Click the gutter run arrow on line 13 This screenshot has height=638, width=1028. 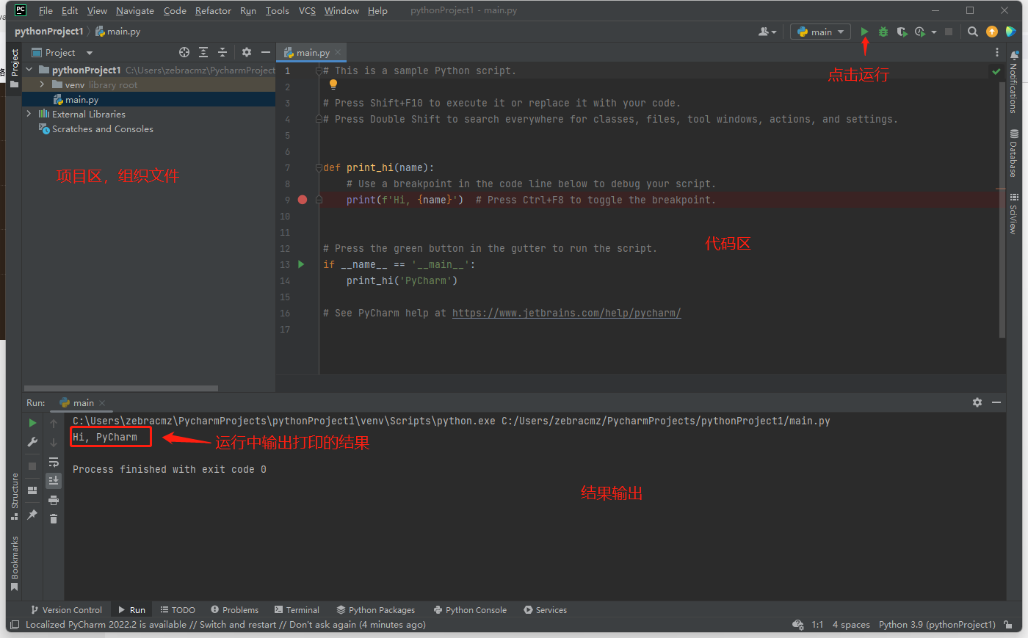pyautogui.click(x=301, y=264)
